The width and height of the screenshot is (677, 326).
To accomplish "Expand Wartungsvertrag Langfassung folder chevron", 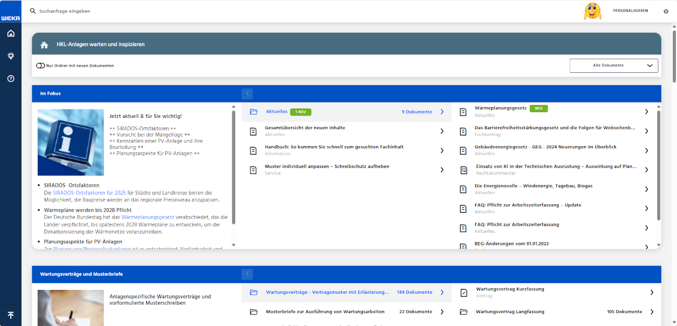I will pos(652,312).
